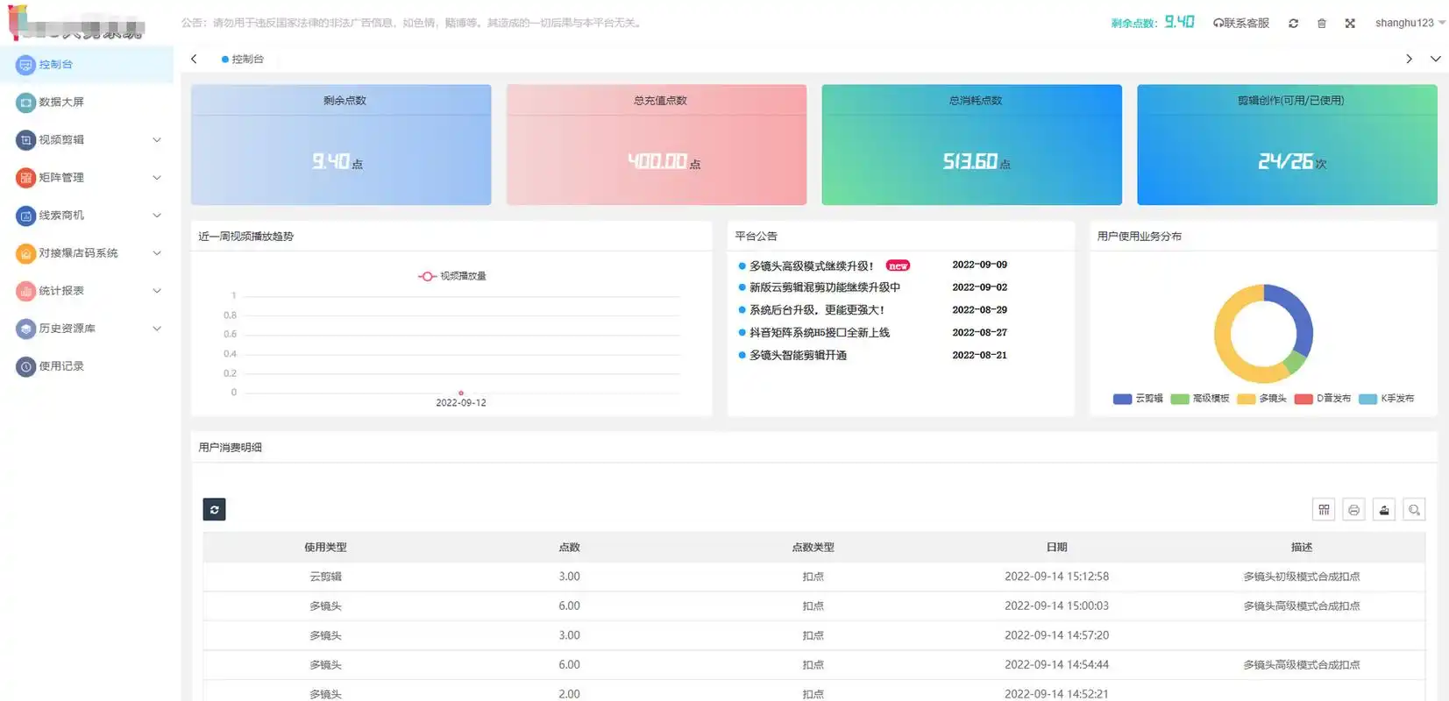Viewport: 1449px width, 701px height.
Task: Click the 日期 column header
Action: click(x=1056, y=548)
